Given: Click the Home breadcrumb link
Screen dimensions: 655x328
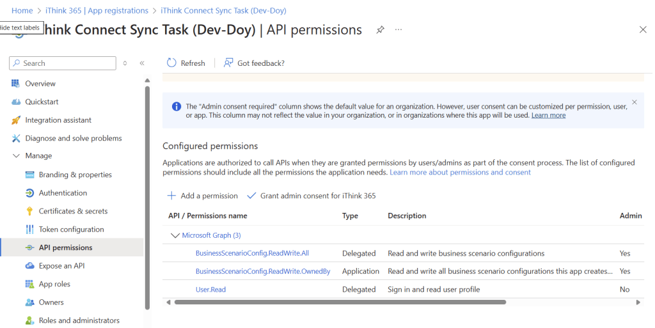Looking at the screenshot, I should pos(22,11).
